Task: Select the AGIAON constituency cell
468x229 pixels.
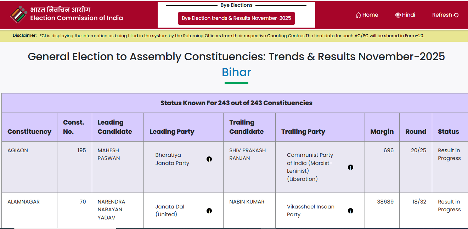Action: click(x=18, y=150)
